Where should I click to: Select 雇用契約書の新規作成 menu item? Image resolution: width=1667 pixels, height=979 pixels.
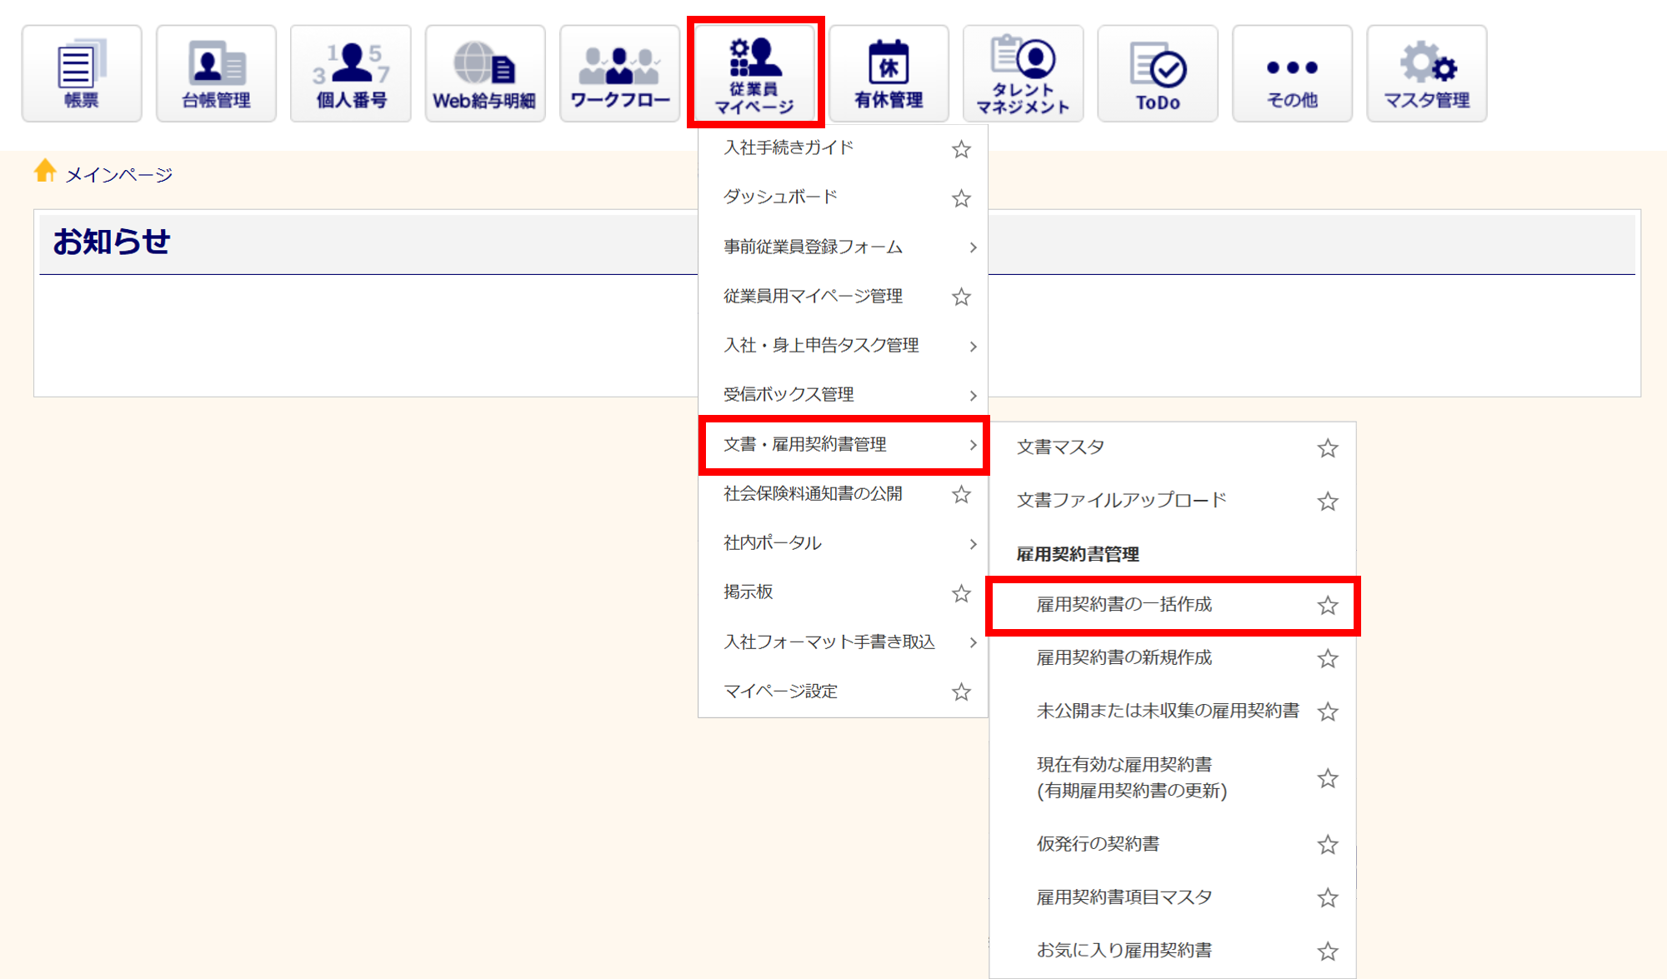pos(1124,658)
